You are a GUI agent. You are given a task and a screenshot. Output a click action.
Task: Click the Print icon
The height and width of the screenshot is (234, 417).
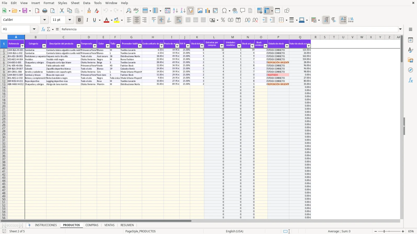pos(45,11)
